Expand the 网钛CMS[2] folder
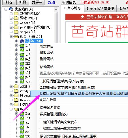128x138 pixels. [11, 18]
